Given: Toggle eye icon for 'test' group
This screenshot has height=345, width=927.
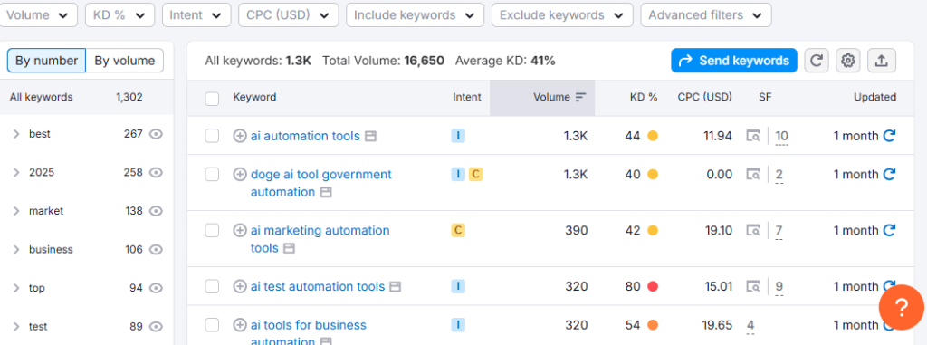Looking at the screenshot, I should click(x=156, y=327).
